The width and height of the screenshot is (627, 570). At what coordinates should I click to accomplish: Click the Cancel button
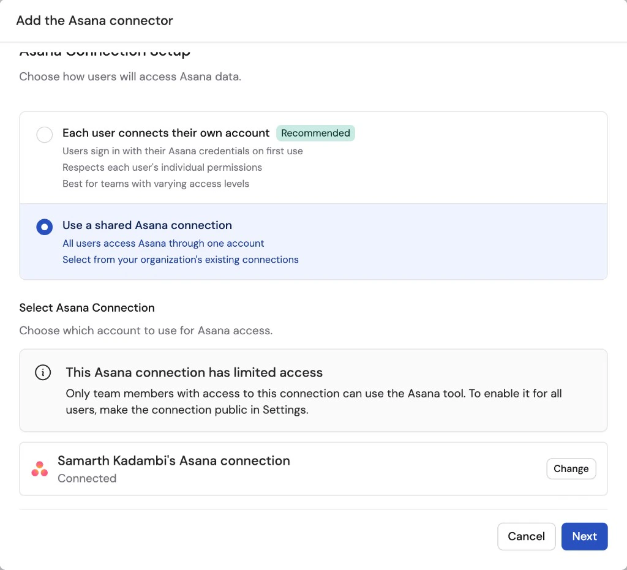coord(526,536)
